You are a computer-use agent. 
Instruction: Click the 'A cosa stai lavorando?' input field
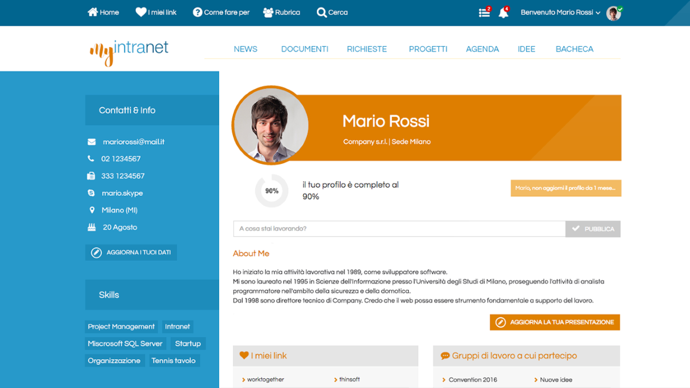click(397, 229)
